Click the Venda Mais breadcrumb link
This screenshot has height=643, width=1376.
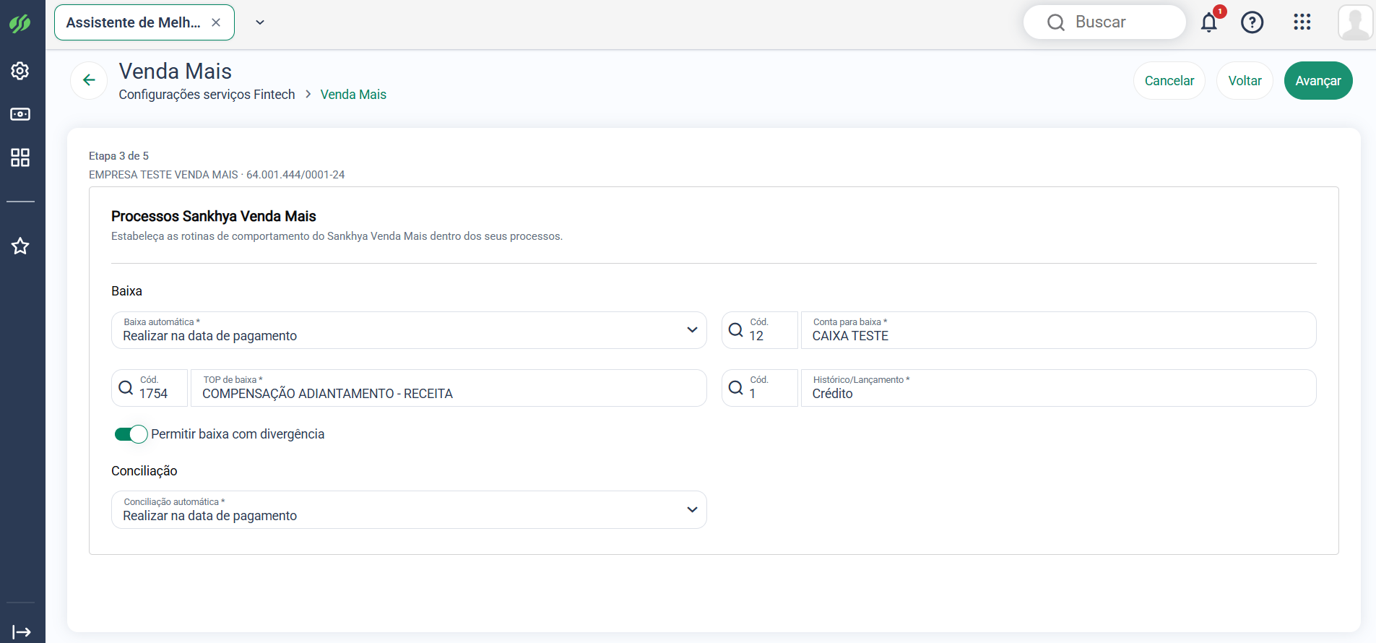point(353,95)
